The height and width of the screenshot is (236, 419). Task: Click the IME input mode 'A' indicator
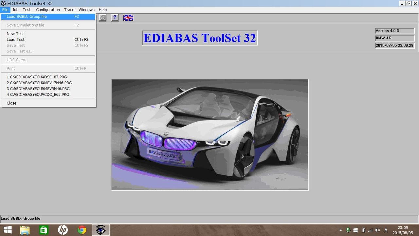point(386,230)
